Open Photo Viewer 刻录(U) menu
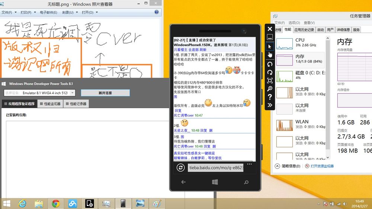372x209 pixels. [x=70, y=12]
